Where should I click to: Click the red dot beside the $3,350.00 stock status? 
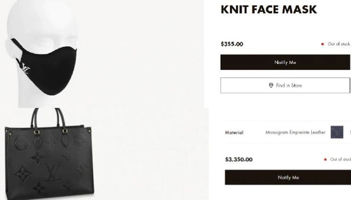point(325,159)
